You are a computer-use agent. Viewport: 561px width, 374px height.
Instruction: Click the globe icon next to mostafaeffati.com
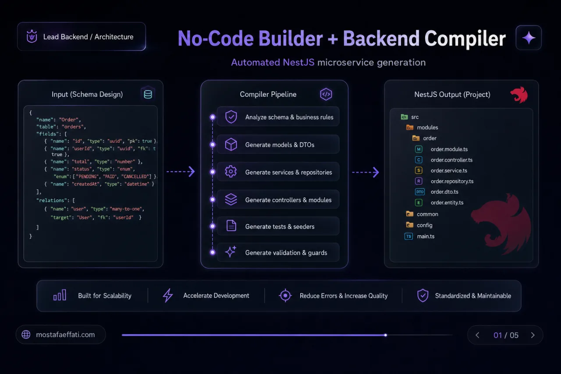[x=26, y=335]
